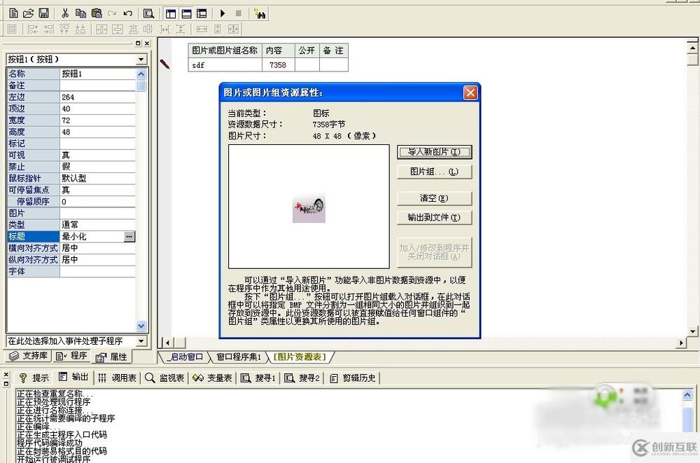This screenshot has height=463, width=700.
Task: Open the 变量表 bottom panel tab
Action: pyautogui.click(x=213, y=378)
